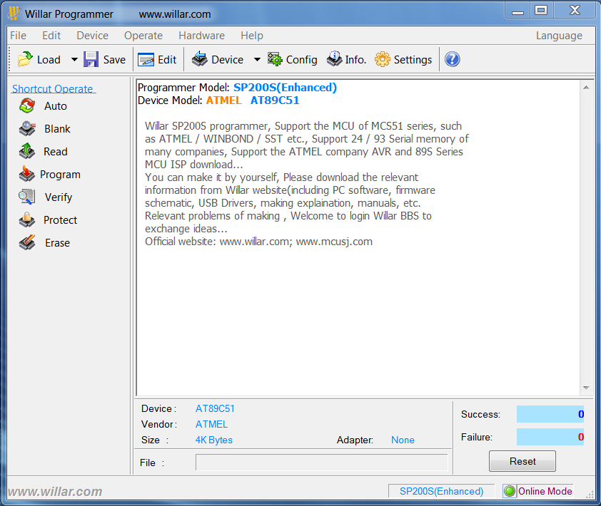Screen dimensions: 601x506
Task: Click the Verify shortcut label
Action: [x=59, y=197]
